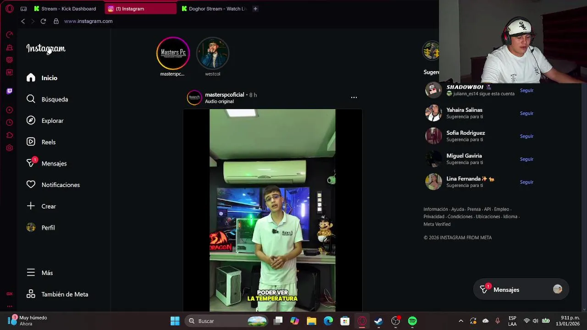
Task: Open Ayuda footer link
Action: point(458,209)
